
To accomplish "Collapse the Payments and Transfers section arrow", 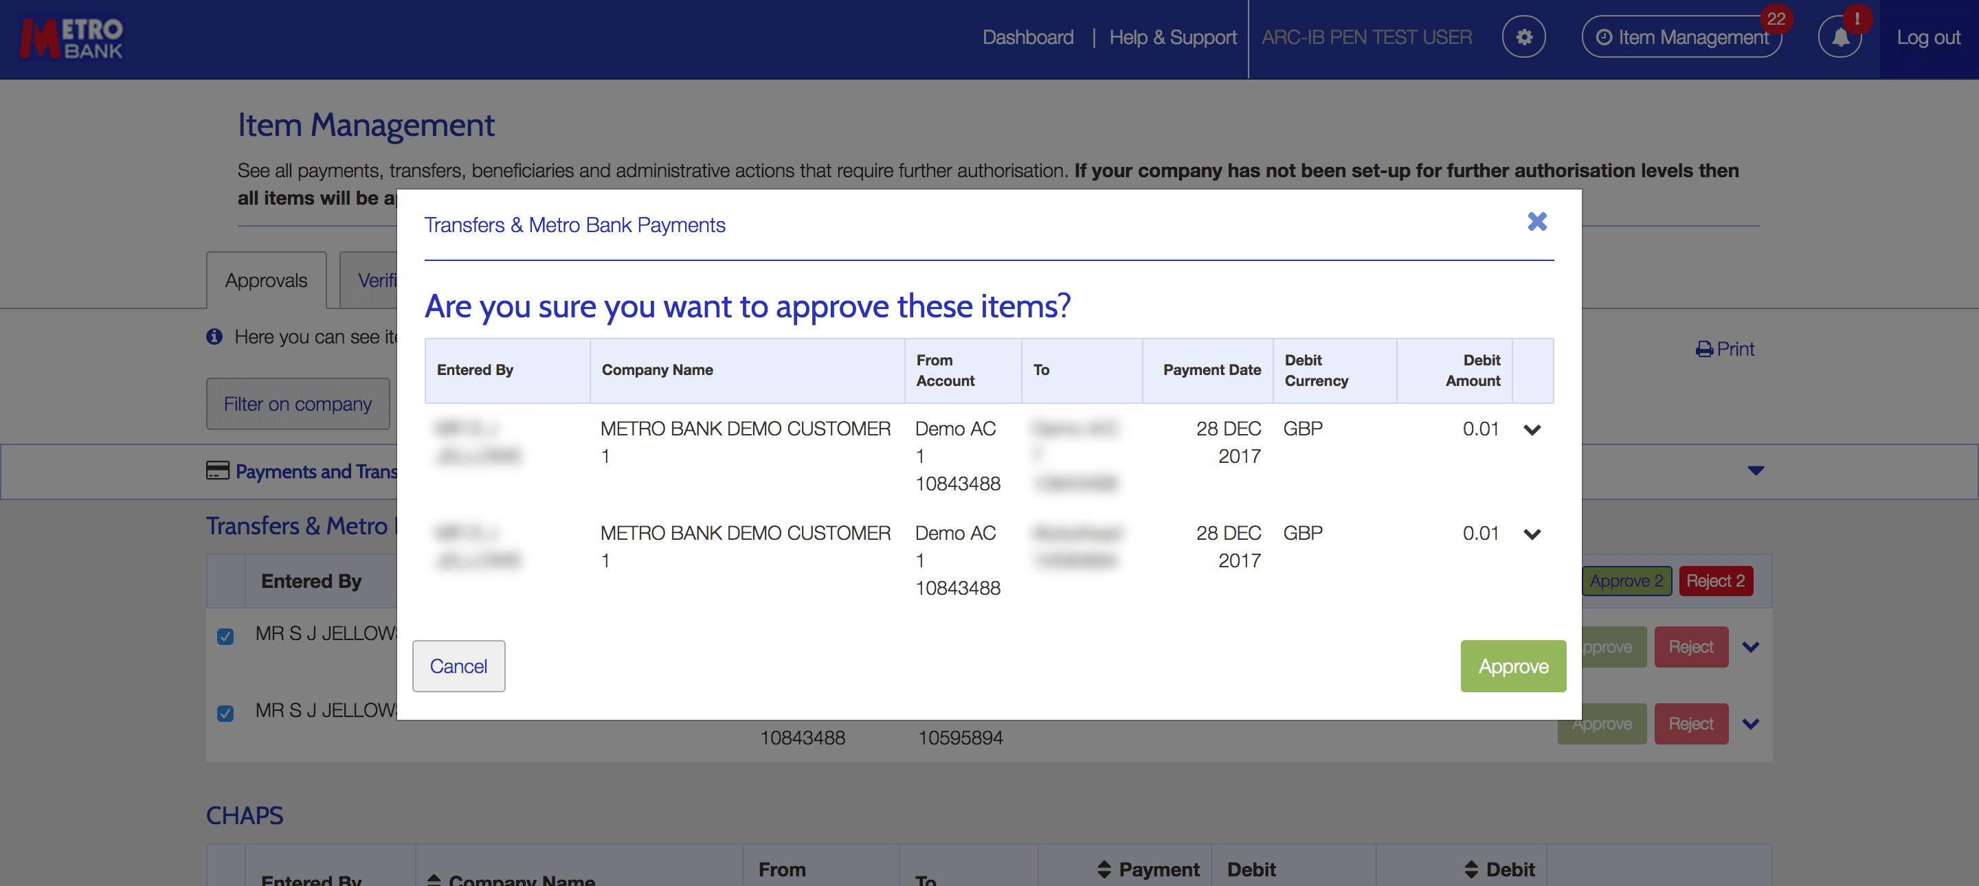I will [x=1756, y=470].
